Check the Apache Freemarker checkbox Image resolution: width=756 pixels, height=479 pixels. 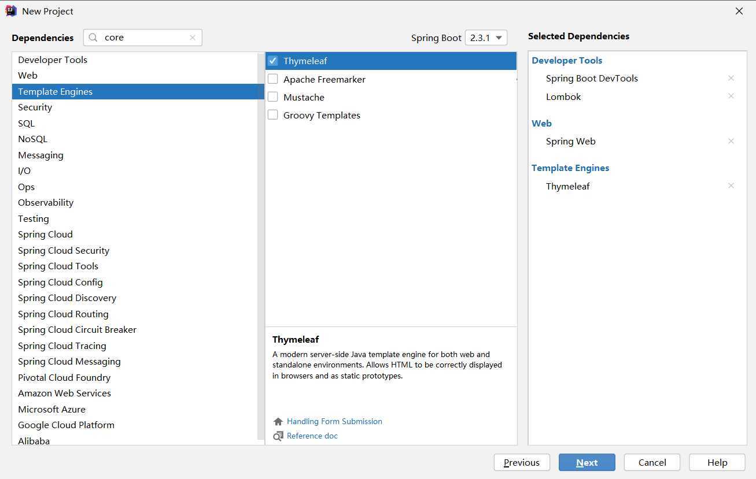(x=273, y=79)
